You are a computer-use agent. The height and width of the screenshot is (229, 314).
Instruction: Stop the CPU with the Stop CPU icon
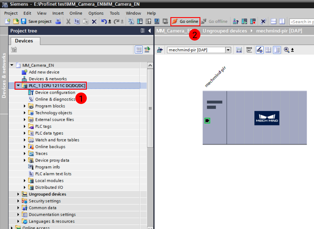coord(253,21)
